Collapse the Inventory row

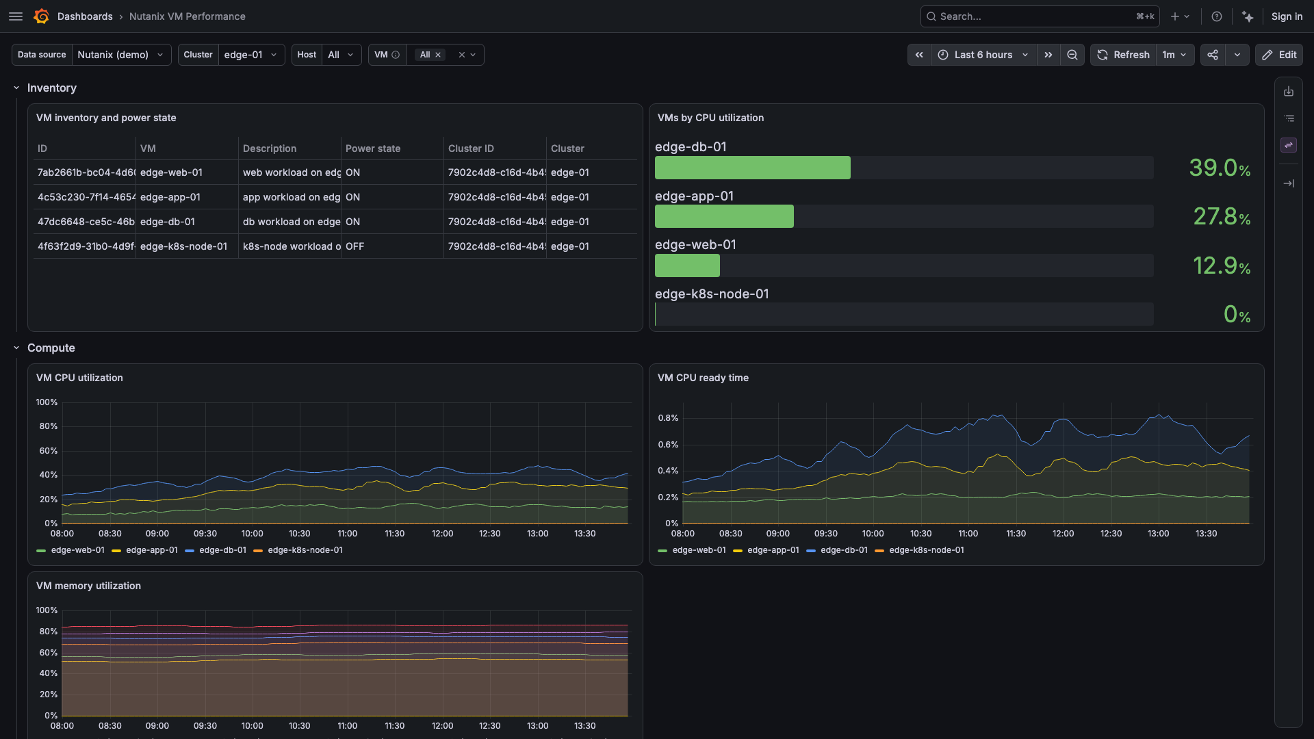(x=16, y=88)
